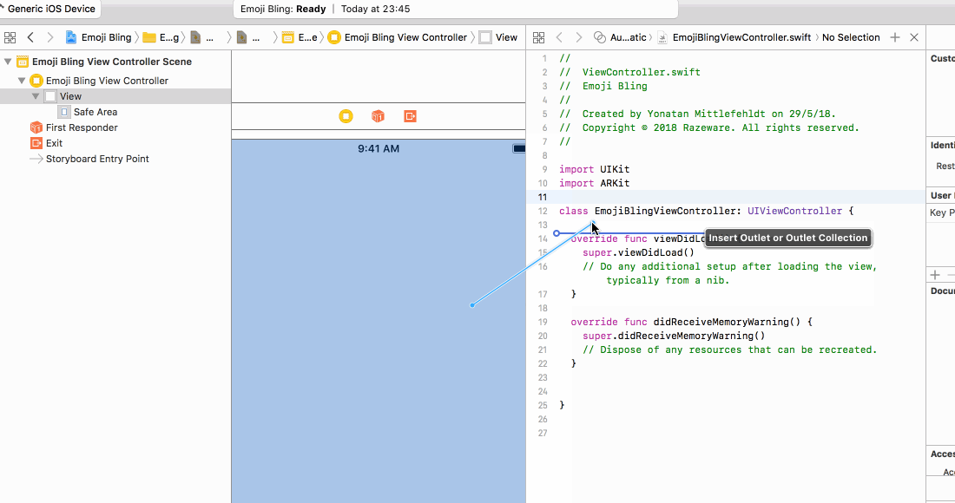
Task: Go back in storyboard editor history
Action: pyautogui.click(x=30, y=37)
